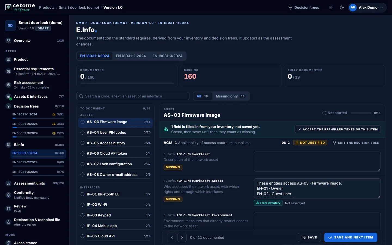Screen dimensions: 392x245
Task: Click Edit the decision tree
Action: (356, 143)
